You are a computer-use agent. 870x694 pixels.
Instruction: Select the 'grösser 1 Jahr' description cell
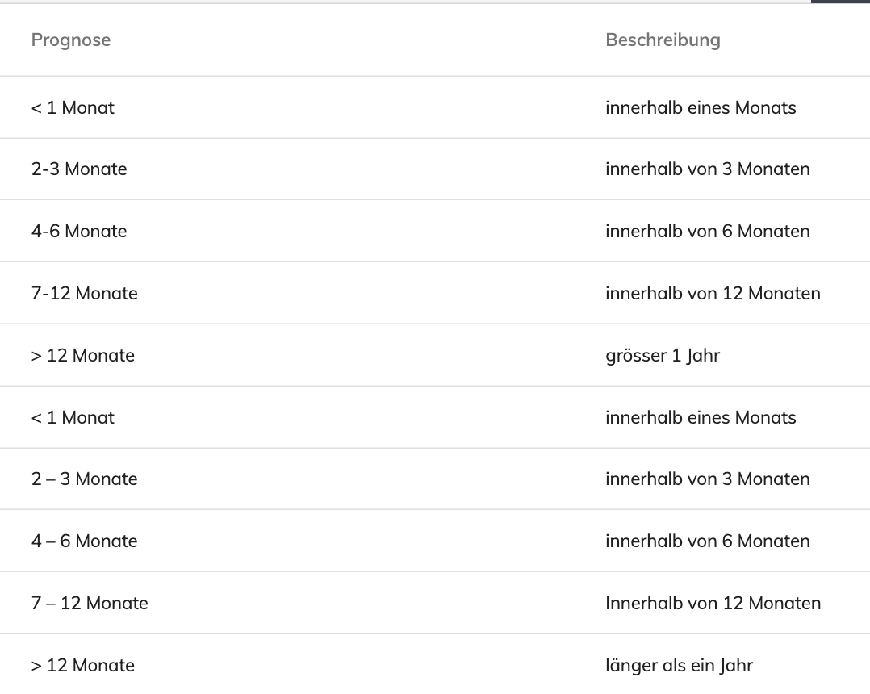(663, 356)
